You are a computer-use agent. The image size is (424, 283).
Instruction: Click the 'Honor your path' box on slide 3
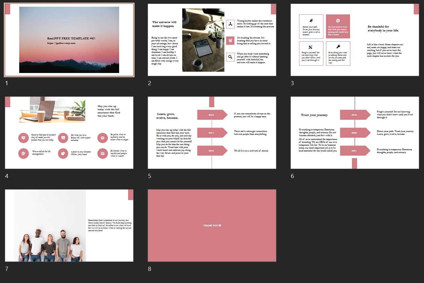311,27
